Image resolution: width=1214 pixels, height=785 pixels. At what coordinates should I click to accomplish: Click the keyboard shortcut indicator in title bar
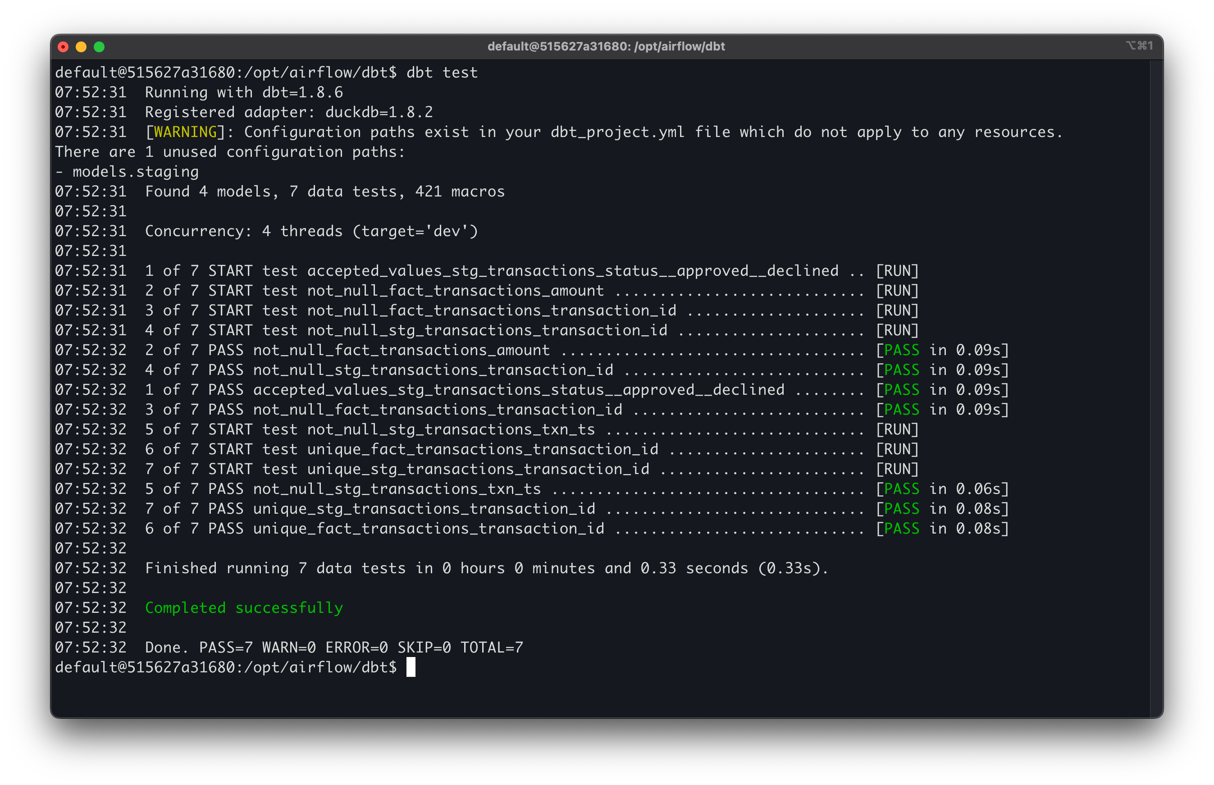pyautogui.click(x=1139, y=46)
